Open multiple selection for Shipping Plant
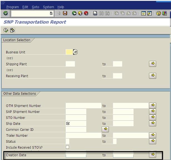171x160 pixels. (153, 64)
